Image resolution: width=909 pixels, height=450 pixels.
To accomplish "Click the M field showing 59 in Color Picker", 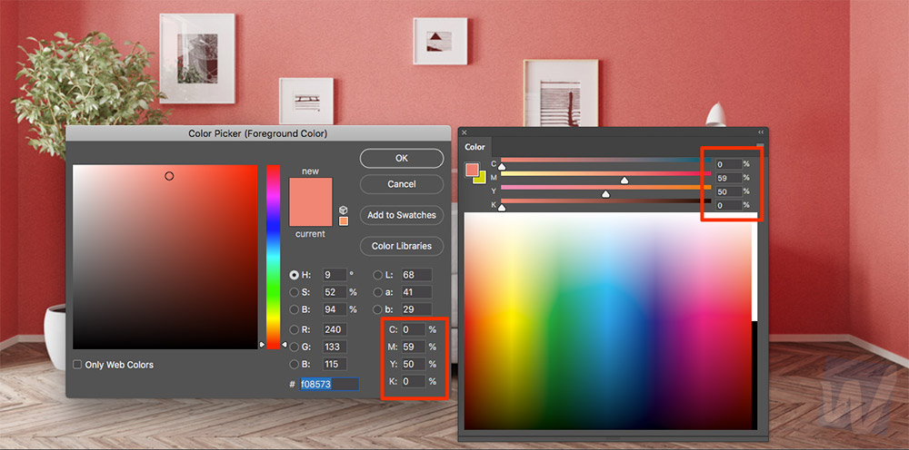I will [x=414, y=347].
